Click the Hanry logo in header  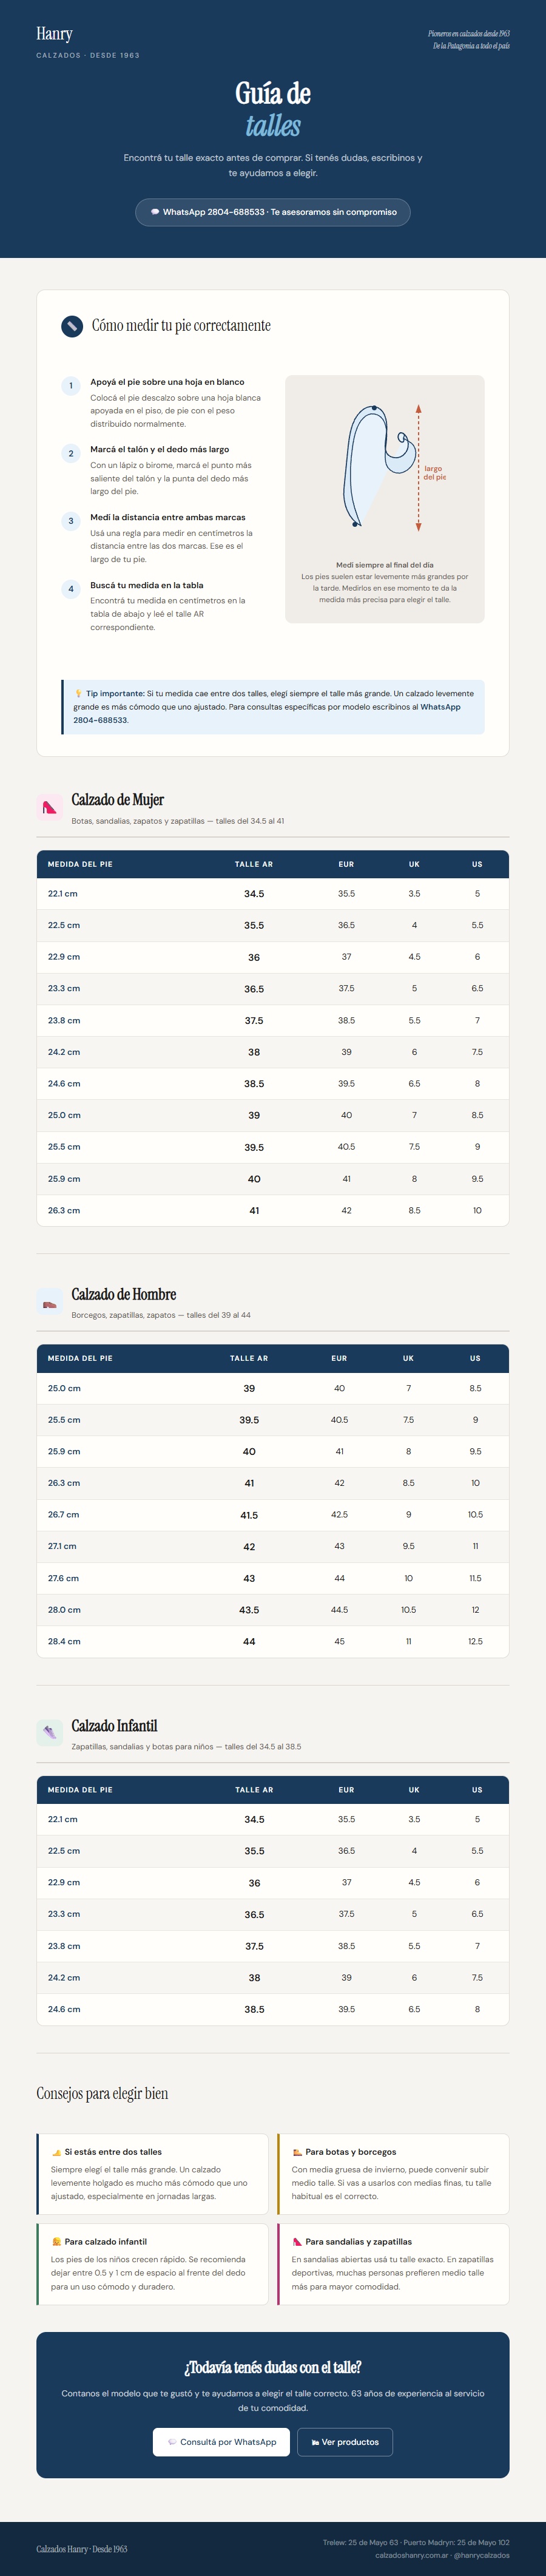tap(54, 34)
